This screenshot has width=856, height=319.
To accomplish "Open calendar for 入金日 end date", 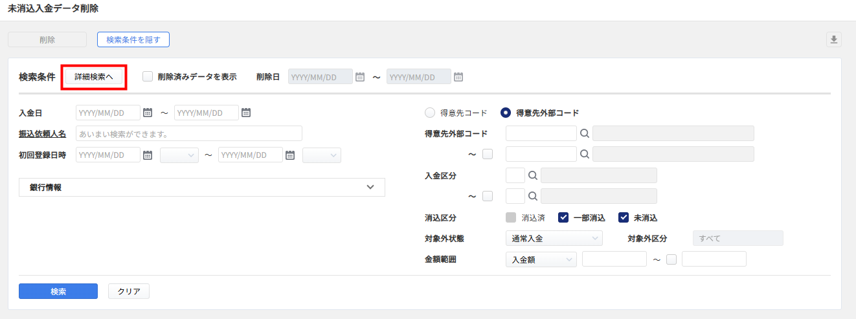I will point(246,113).
